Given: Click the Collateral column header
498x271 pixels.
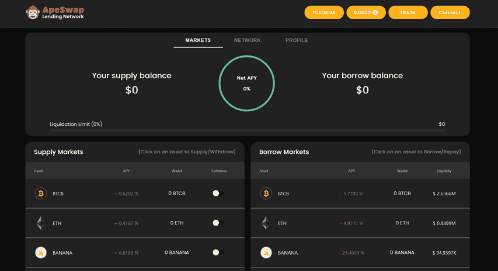Looking at the screenshot, I should [219, 171].
